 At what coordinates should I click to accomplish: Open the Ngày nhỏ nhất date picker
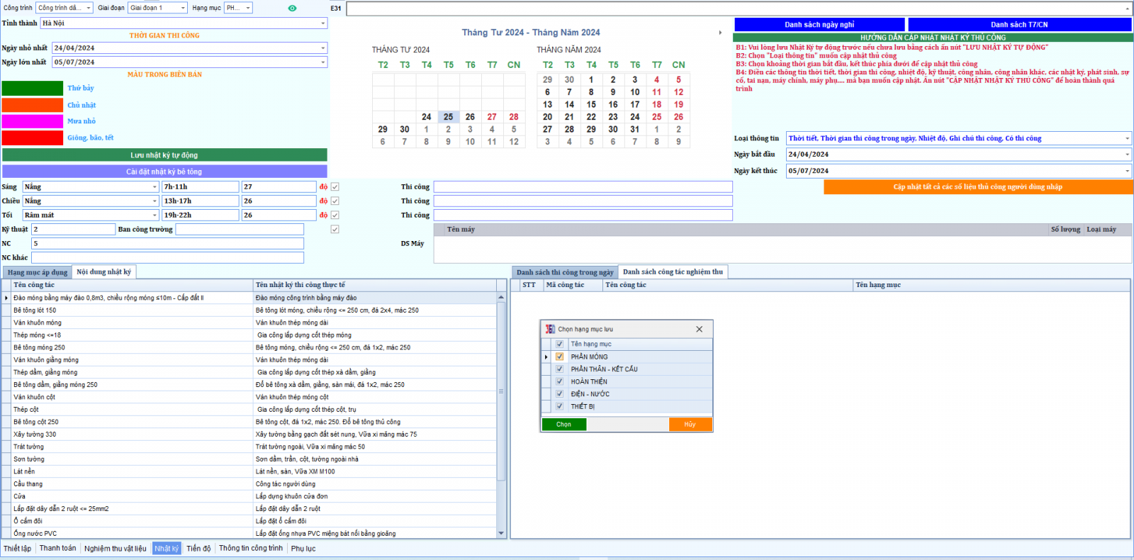(323, 48)
